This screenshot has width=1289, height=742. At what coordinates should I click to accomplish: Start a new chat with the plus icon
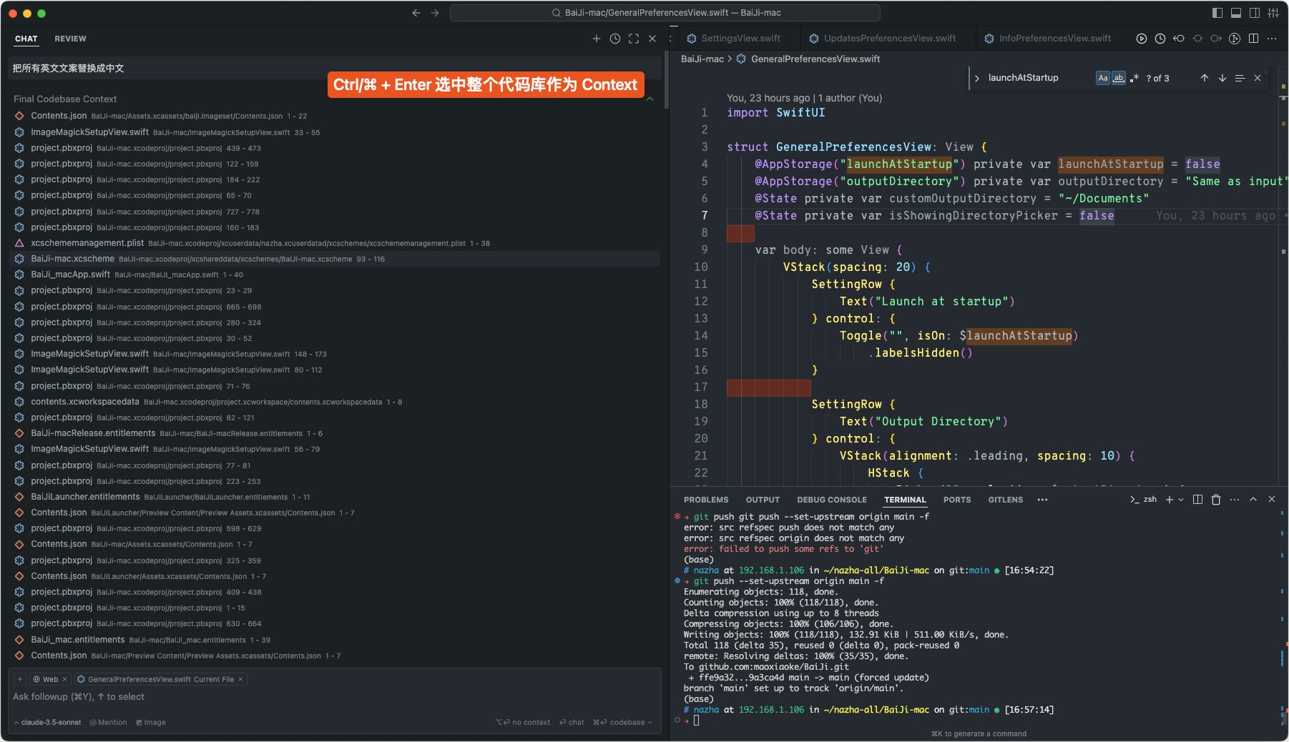pyautogui.click(x=597, y=39)
